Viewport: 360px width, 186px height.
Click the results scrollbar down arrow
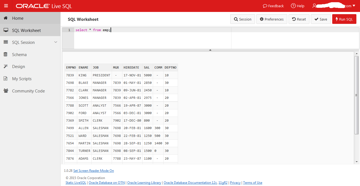tap(357, 162)
